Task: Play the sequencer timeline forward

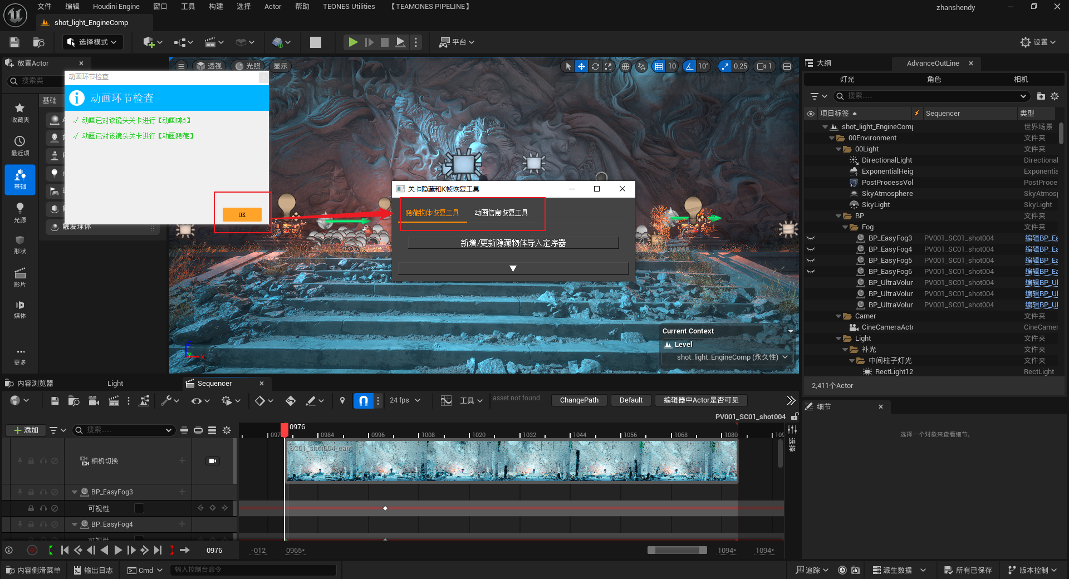Action: click(x=118, y=550)
